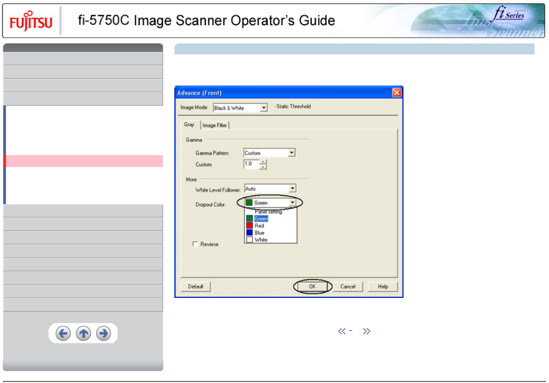Click the Cancel button
This screenshot has height=383, width=549.
point(348,286)
